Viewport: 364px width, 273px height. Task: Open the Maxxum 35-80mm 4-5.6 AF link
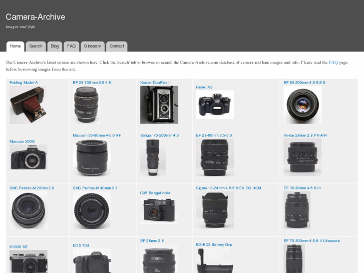[x=97, y=135]
